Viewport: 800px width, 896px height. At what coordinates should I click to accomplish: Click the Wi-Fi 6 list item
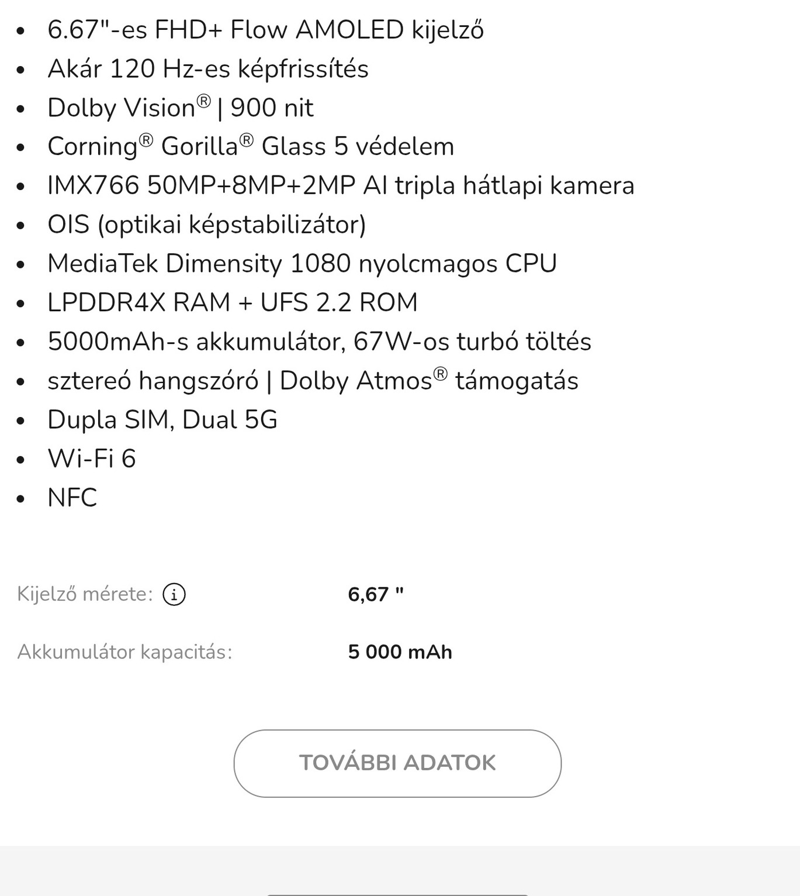pyautogui.click(x=92, y=459)
